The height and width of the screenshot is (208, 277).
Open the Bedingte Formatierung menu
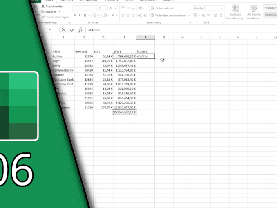[x=235, y=12]
